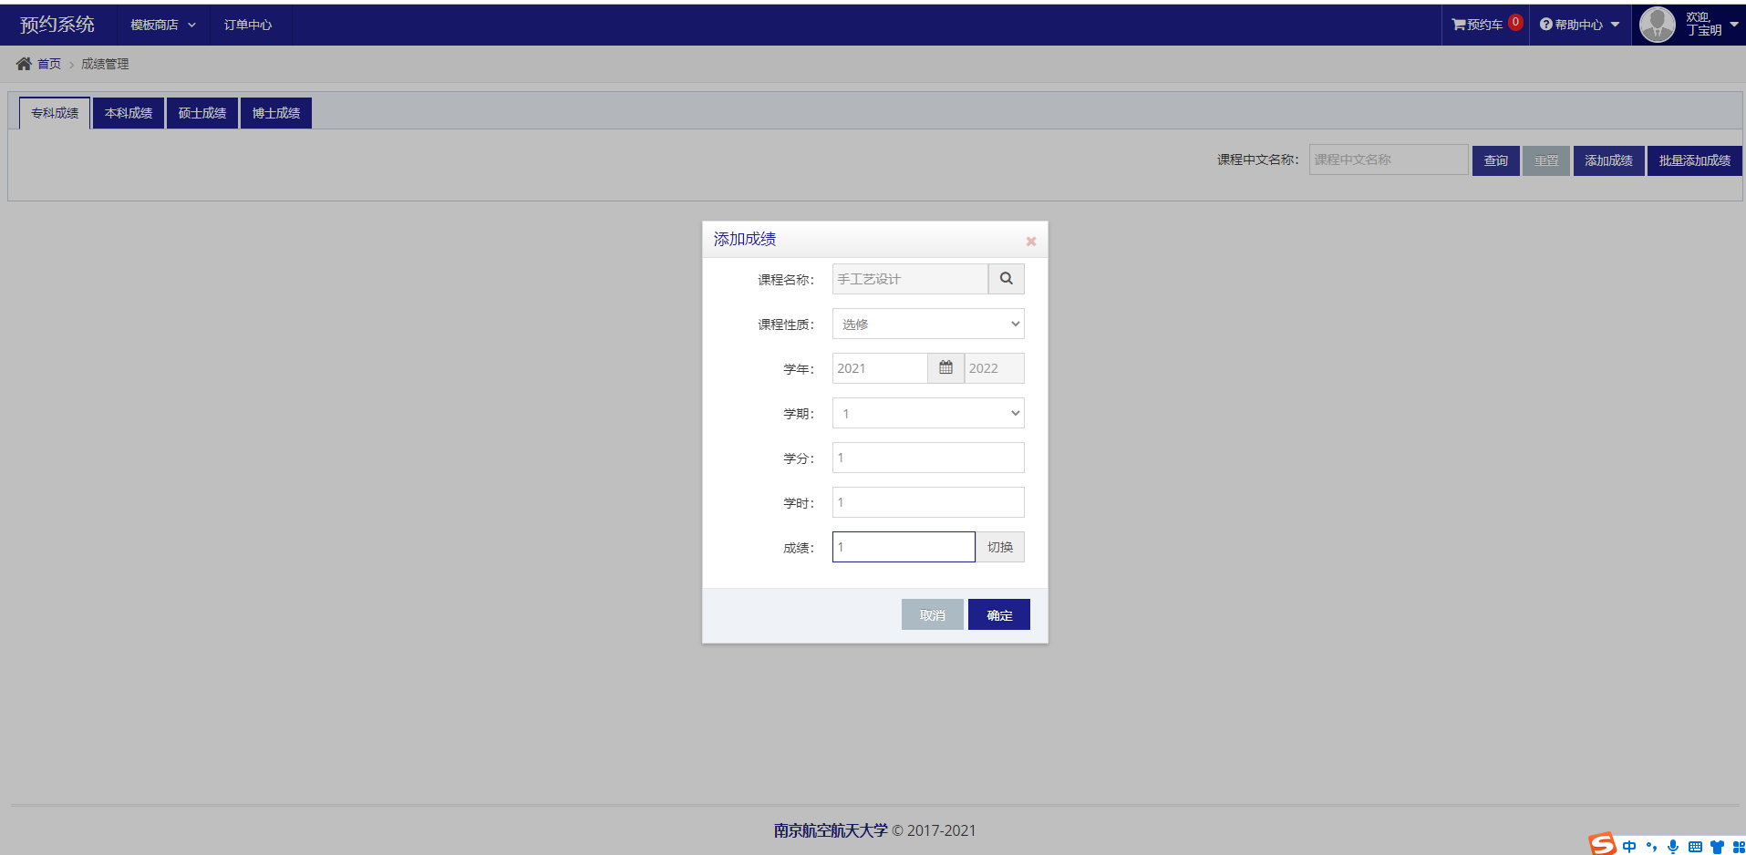1746x855 pixels.
Task: Open 订单中心 in the top menu
Action: (248, 25)
